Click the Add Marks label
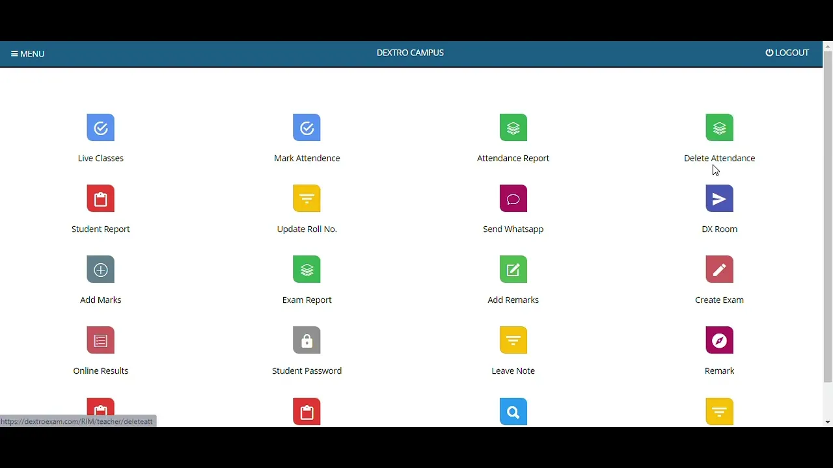Image resolution: width=833 pixels, height=468 pixels. [101, 300]
